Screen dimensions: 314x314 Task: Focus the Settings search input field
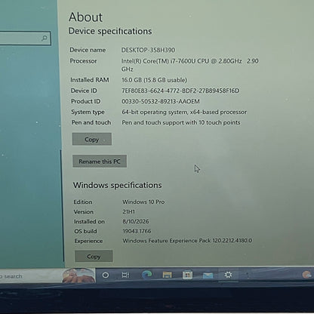pos(25,38)
